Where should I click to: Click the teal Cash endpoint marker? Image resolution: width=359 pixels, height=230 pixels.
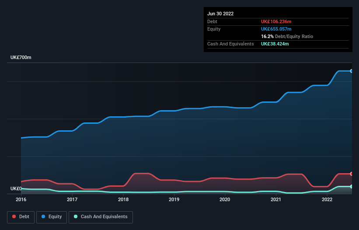point(352,187)
